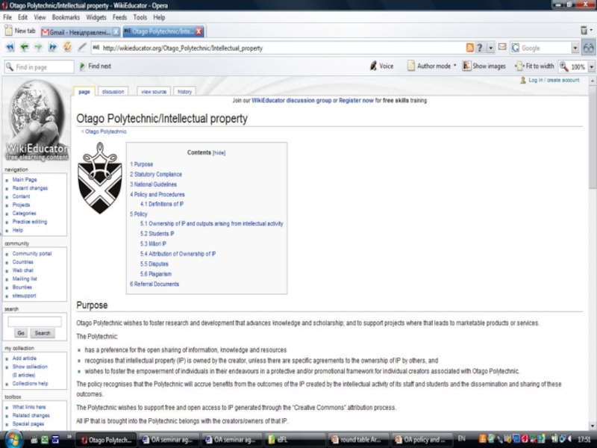Click the WikiEducator globe logo
Image resolution: width=597 pixels, height=448 pixels.
36,119
